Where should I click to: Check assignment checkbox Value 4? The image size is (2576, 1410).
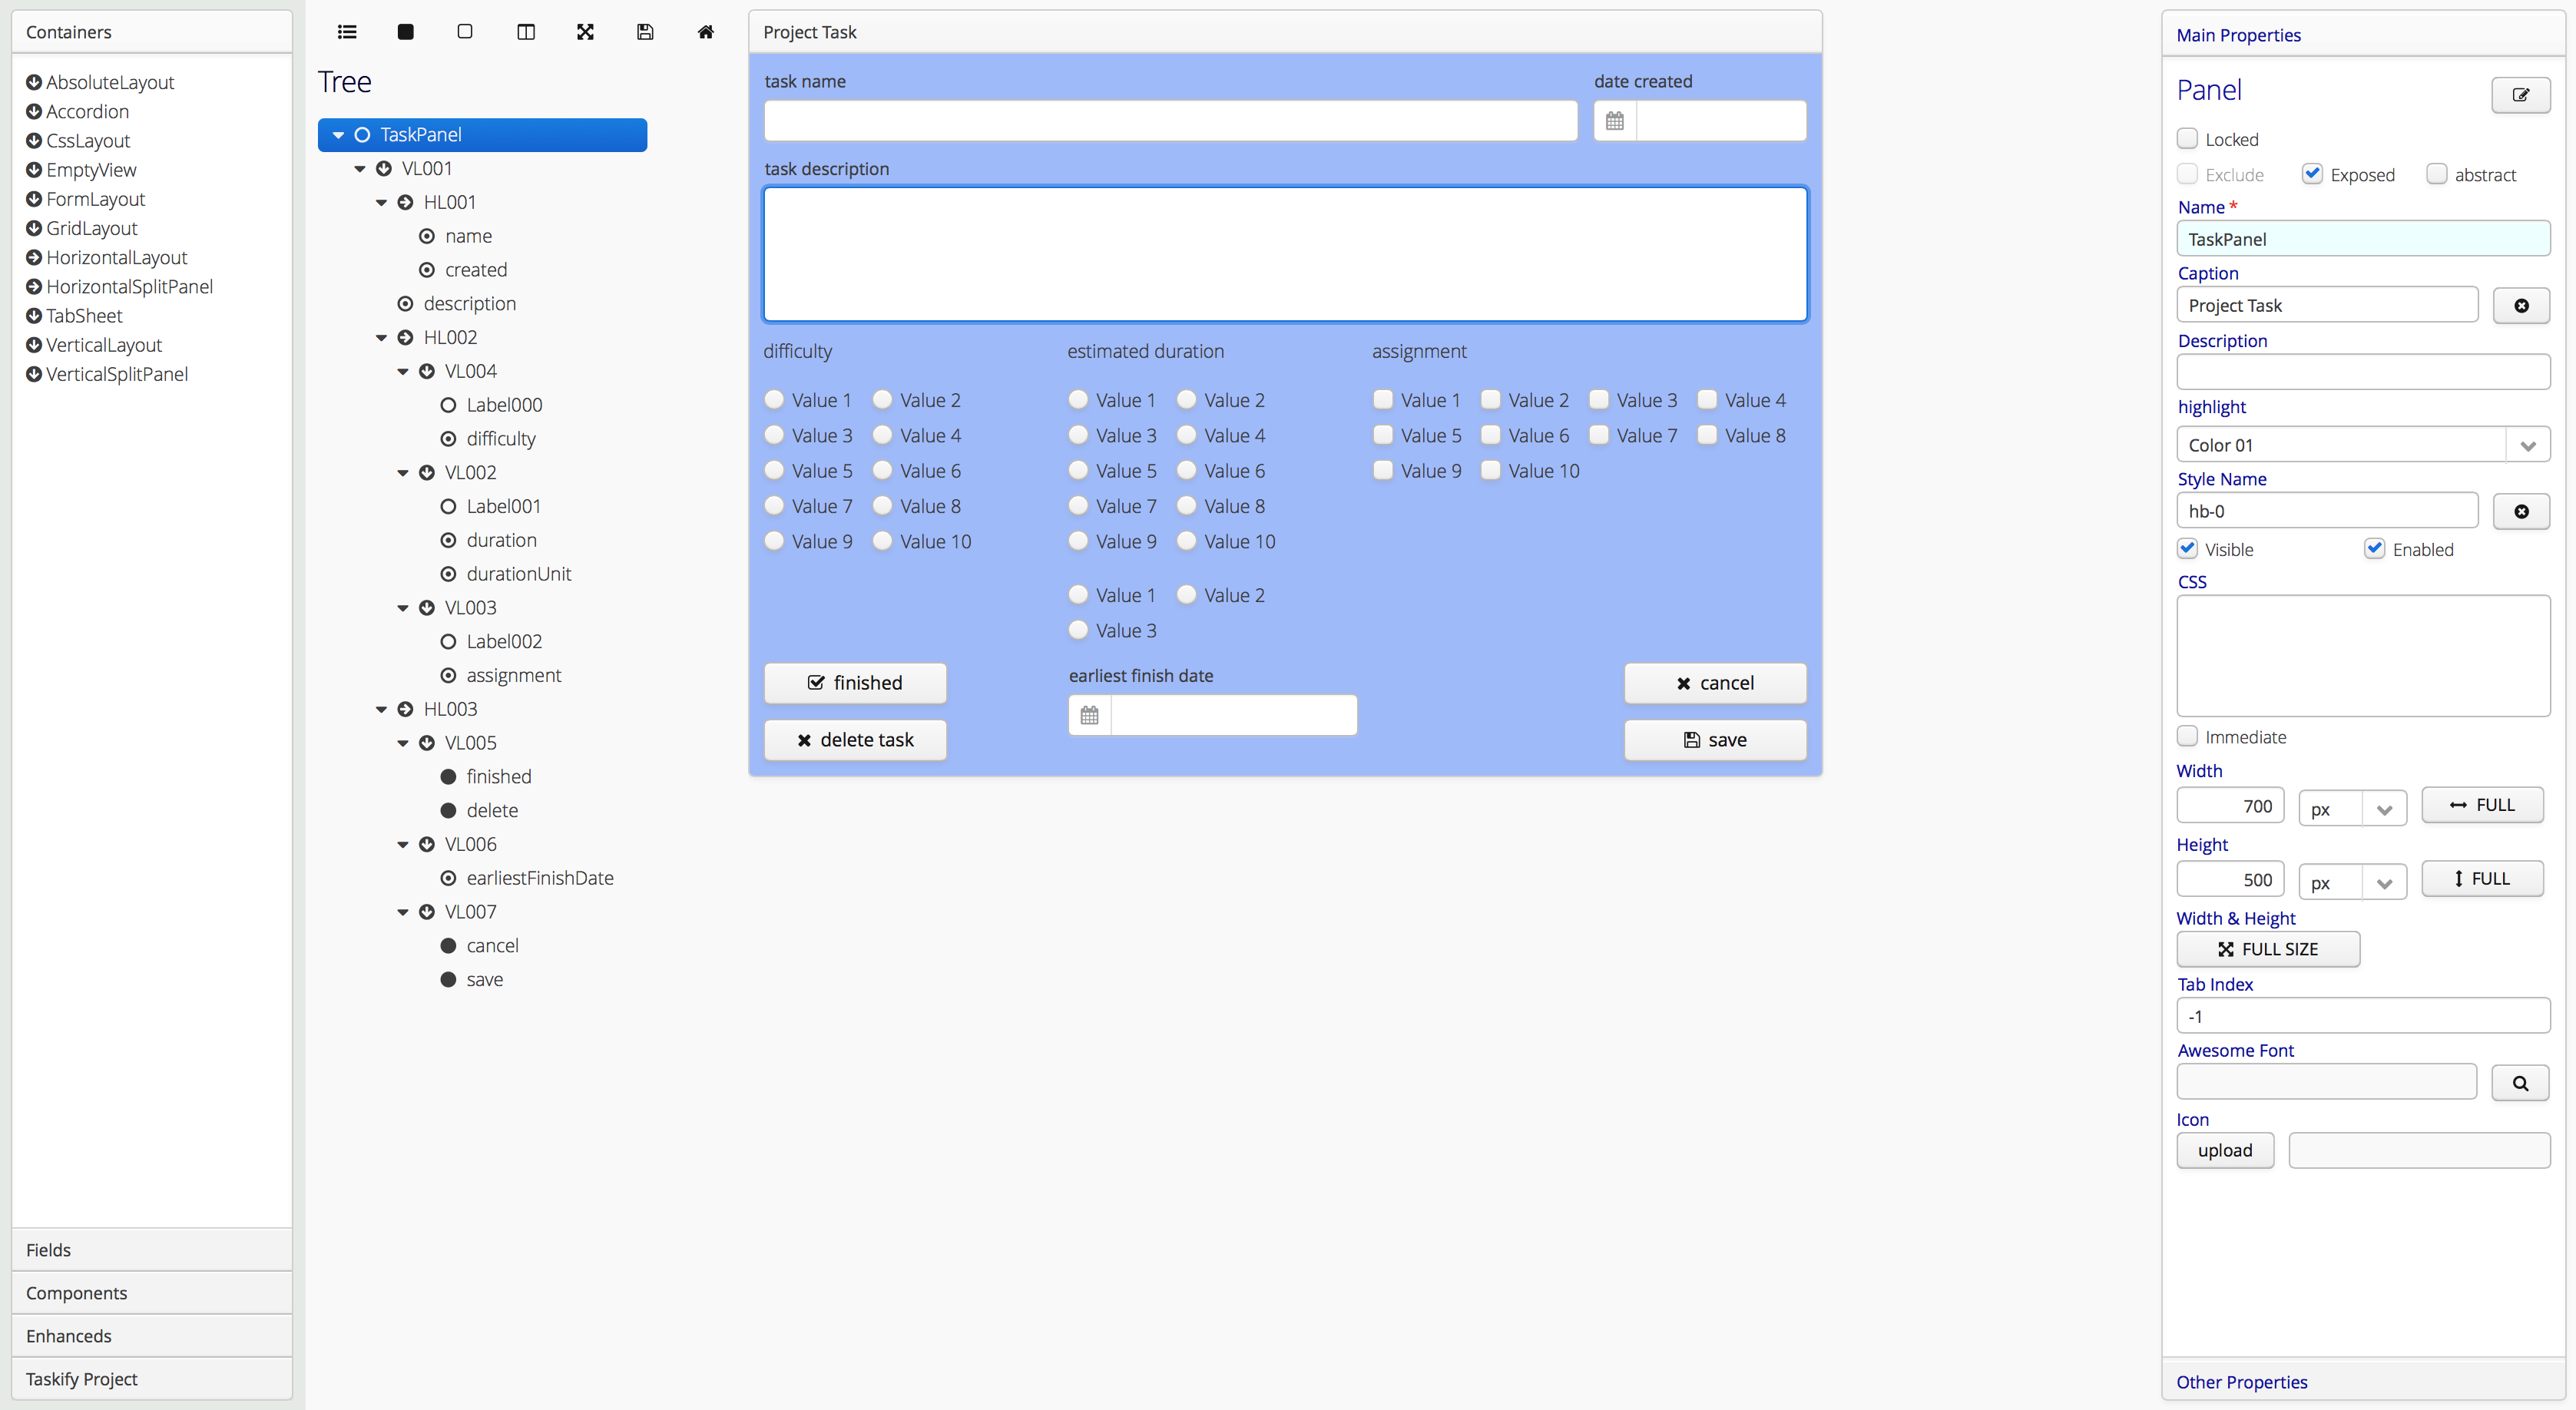click(x=1707, y=400)
